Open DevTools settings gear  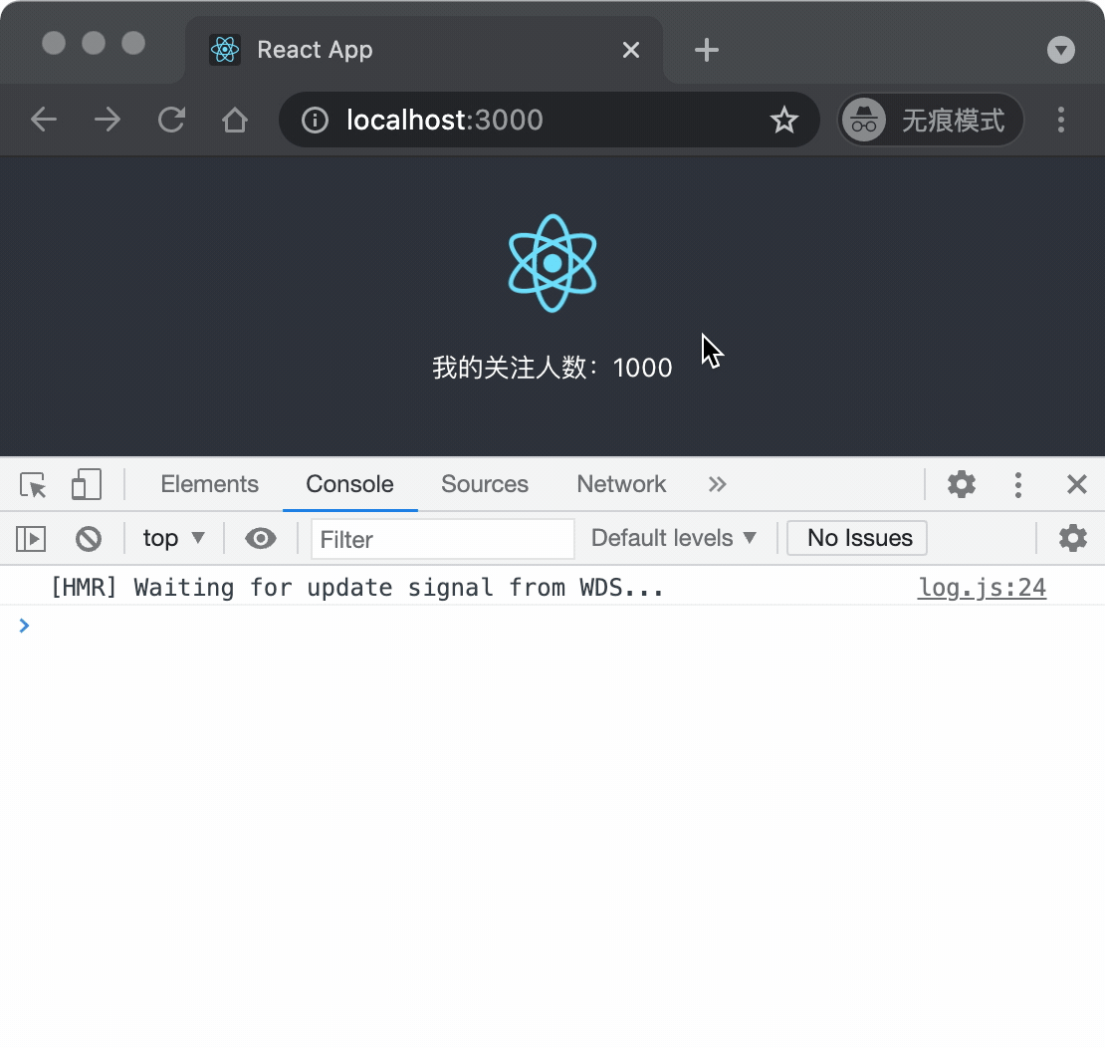point(961,485)
